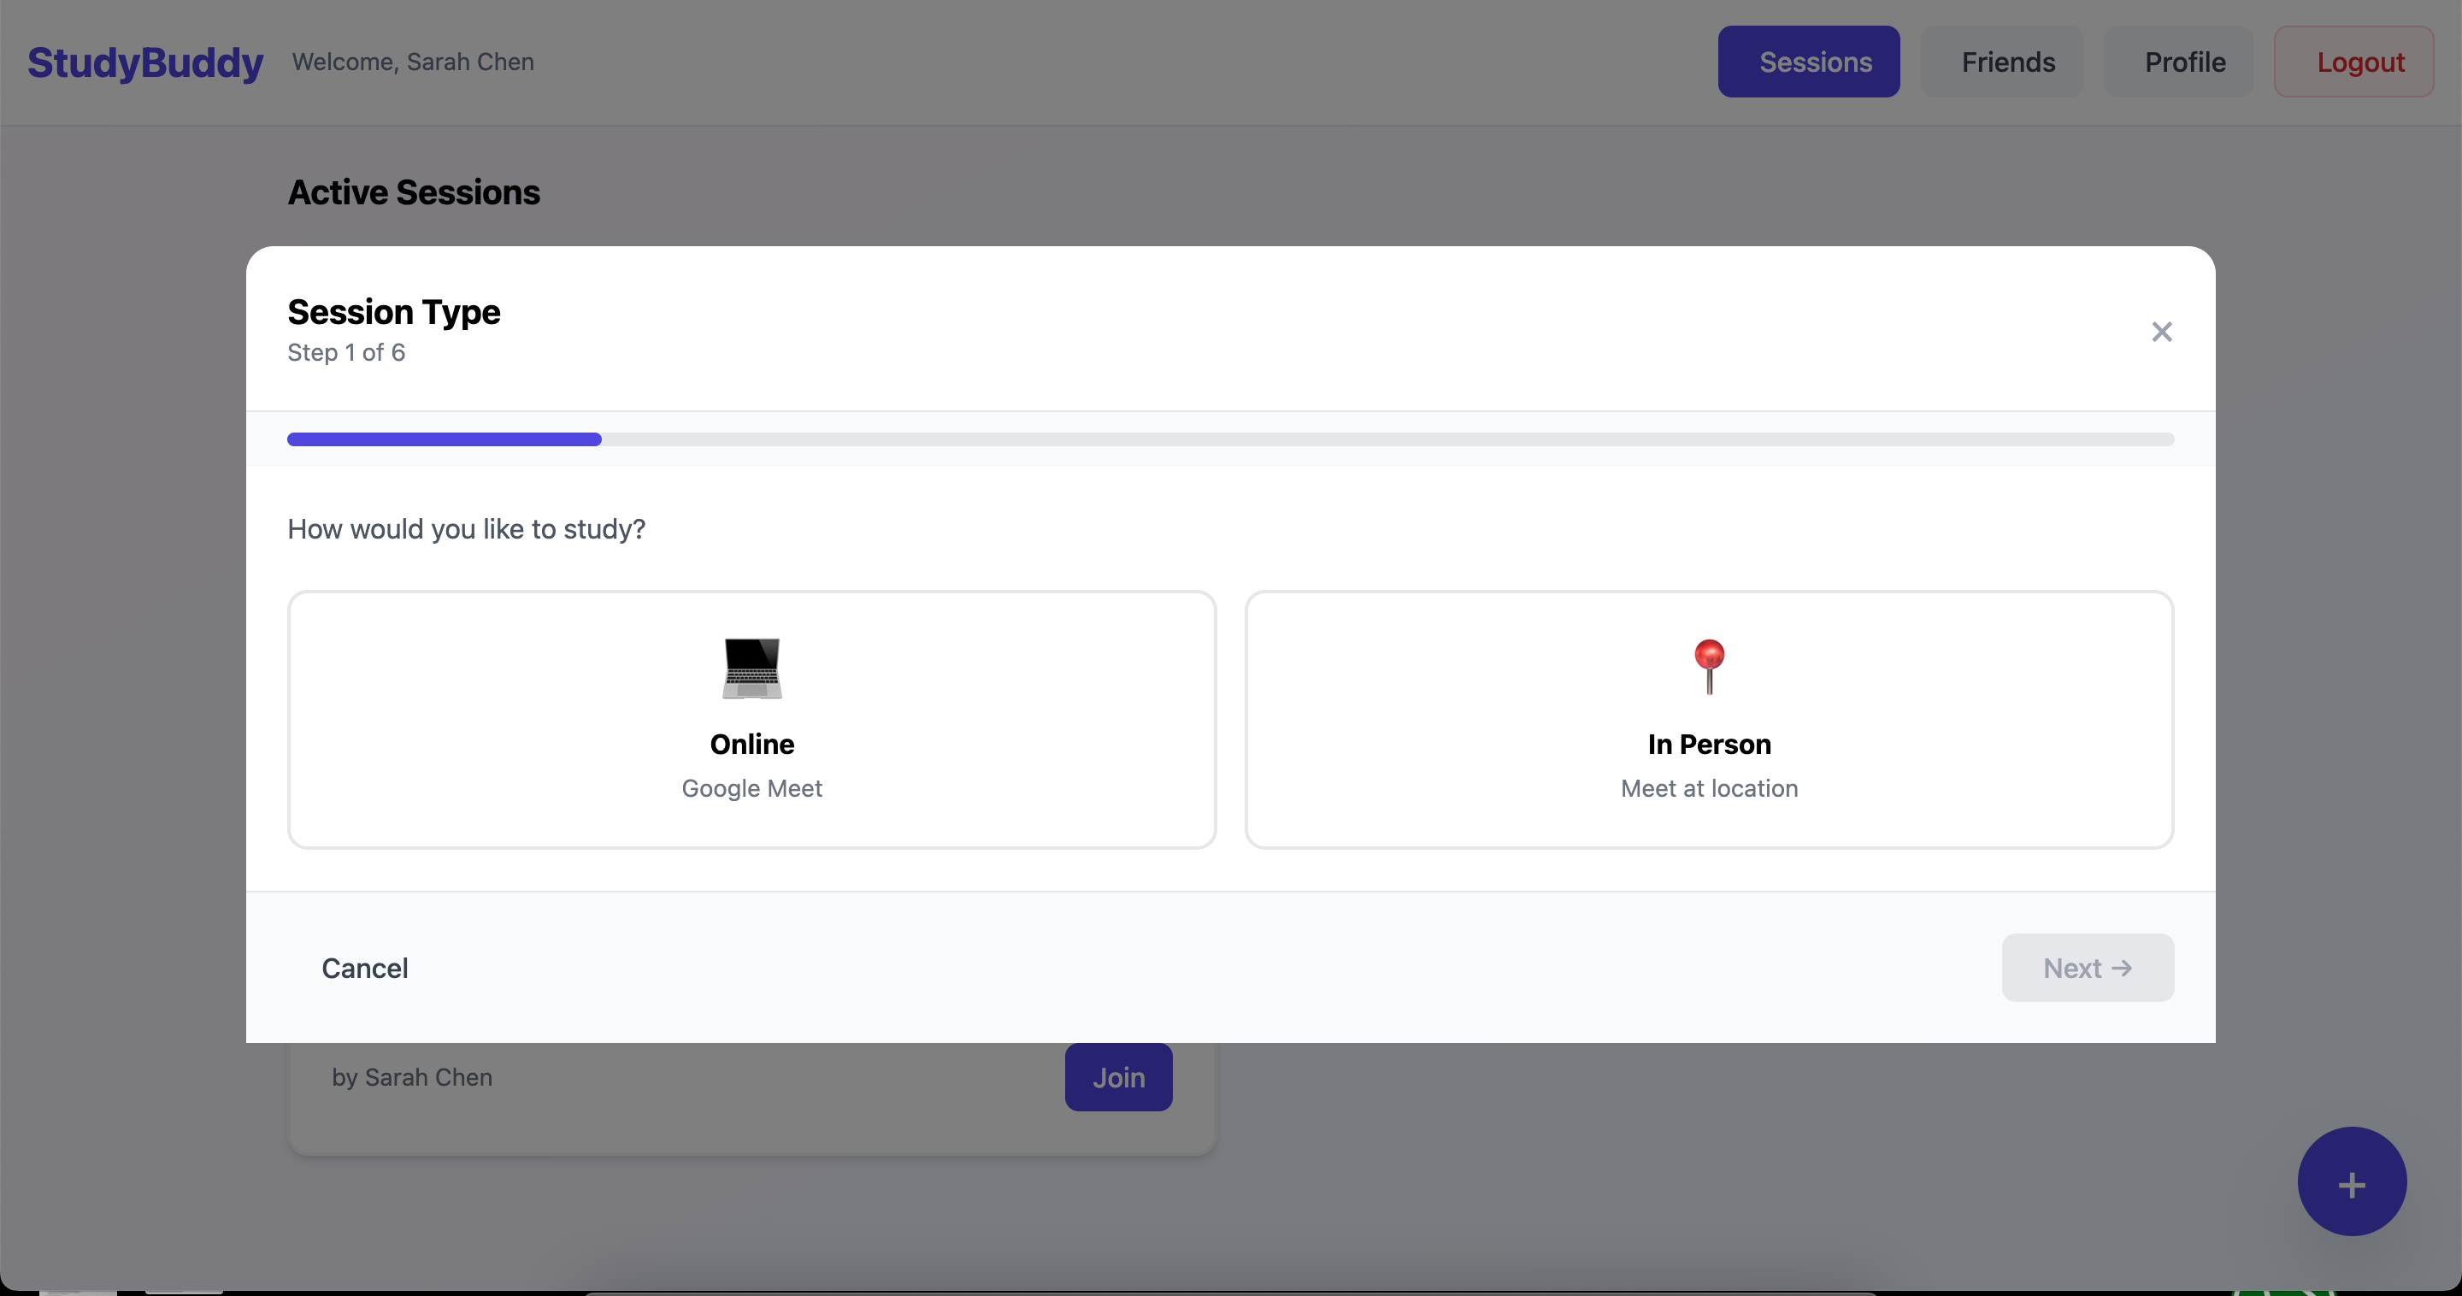Click the 'Meet at location' subtitle
Screen dimensions: 2462x1296
click(1709, 788)
